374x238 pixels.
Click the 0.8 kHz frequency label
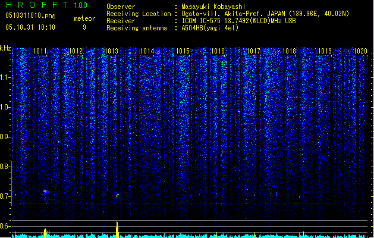(x=5, y=167)
